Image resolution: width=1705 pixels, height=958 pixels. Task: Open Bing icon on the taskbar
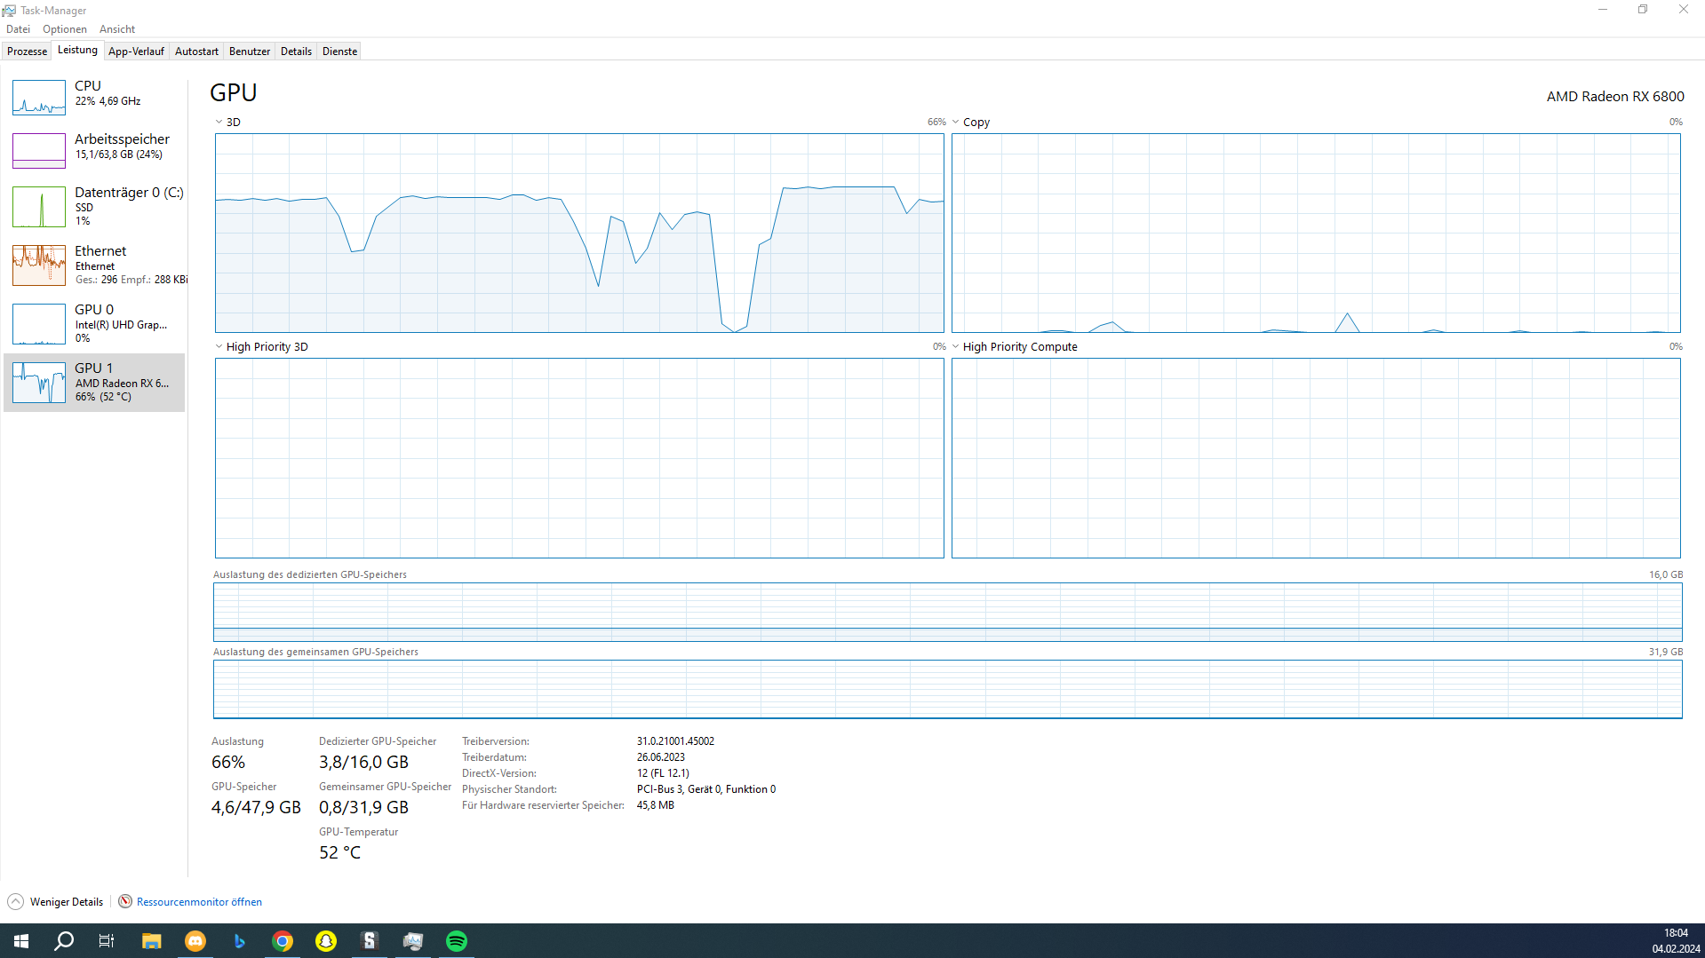(239, 941)
